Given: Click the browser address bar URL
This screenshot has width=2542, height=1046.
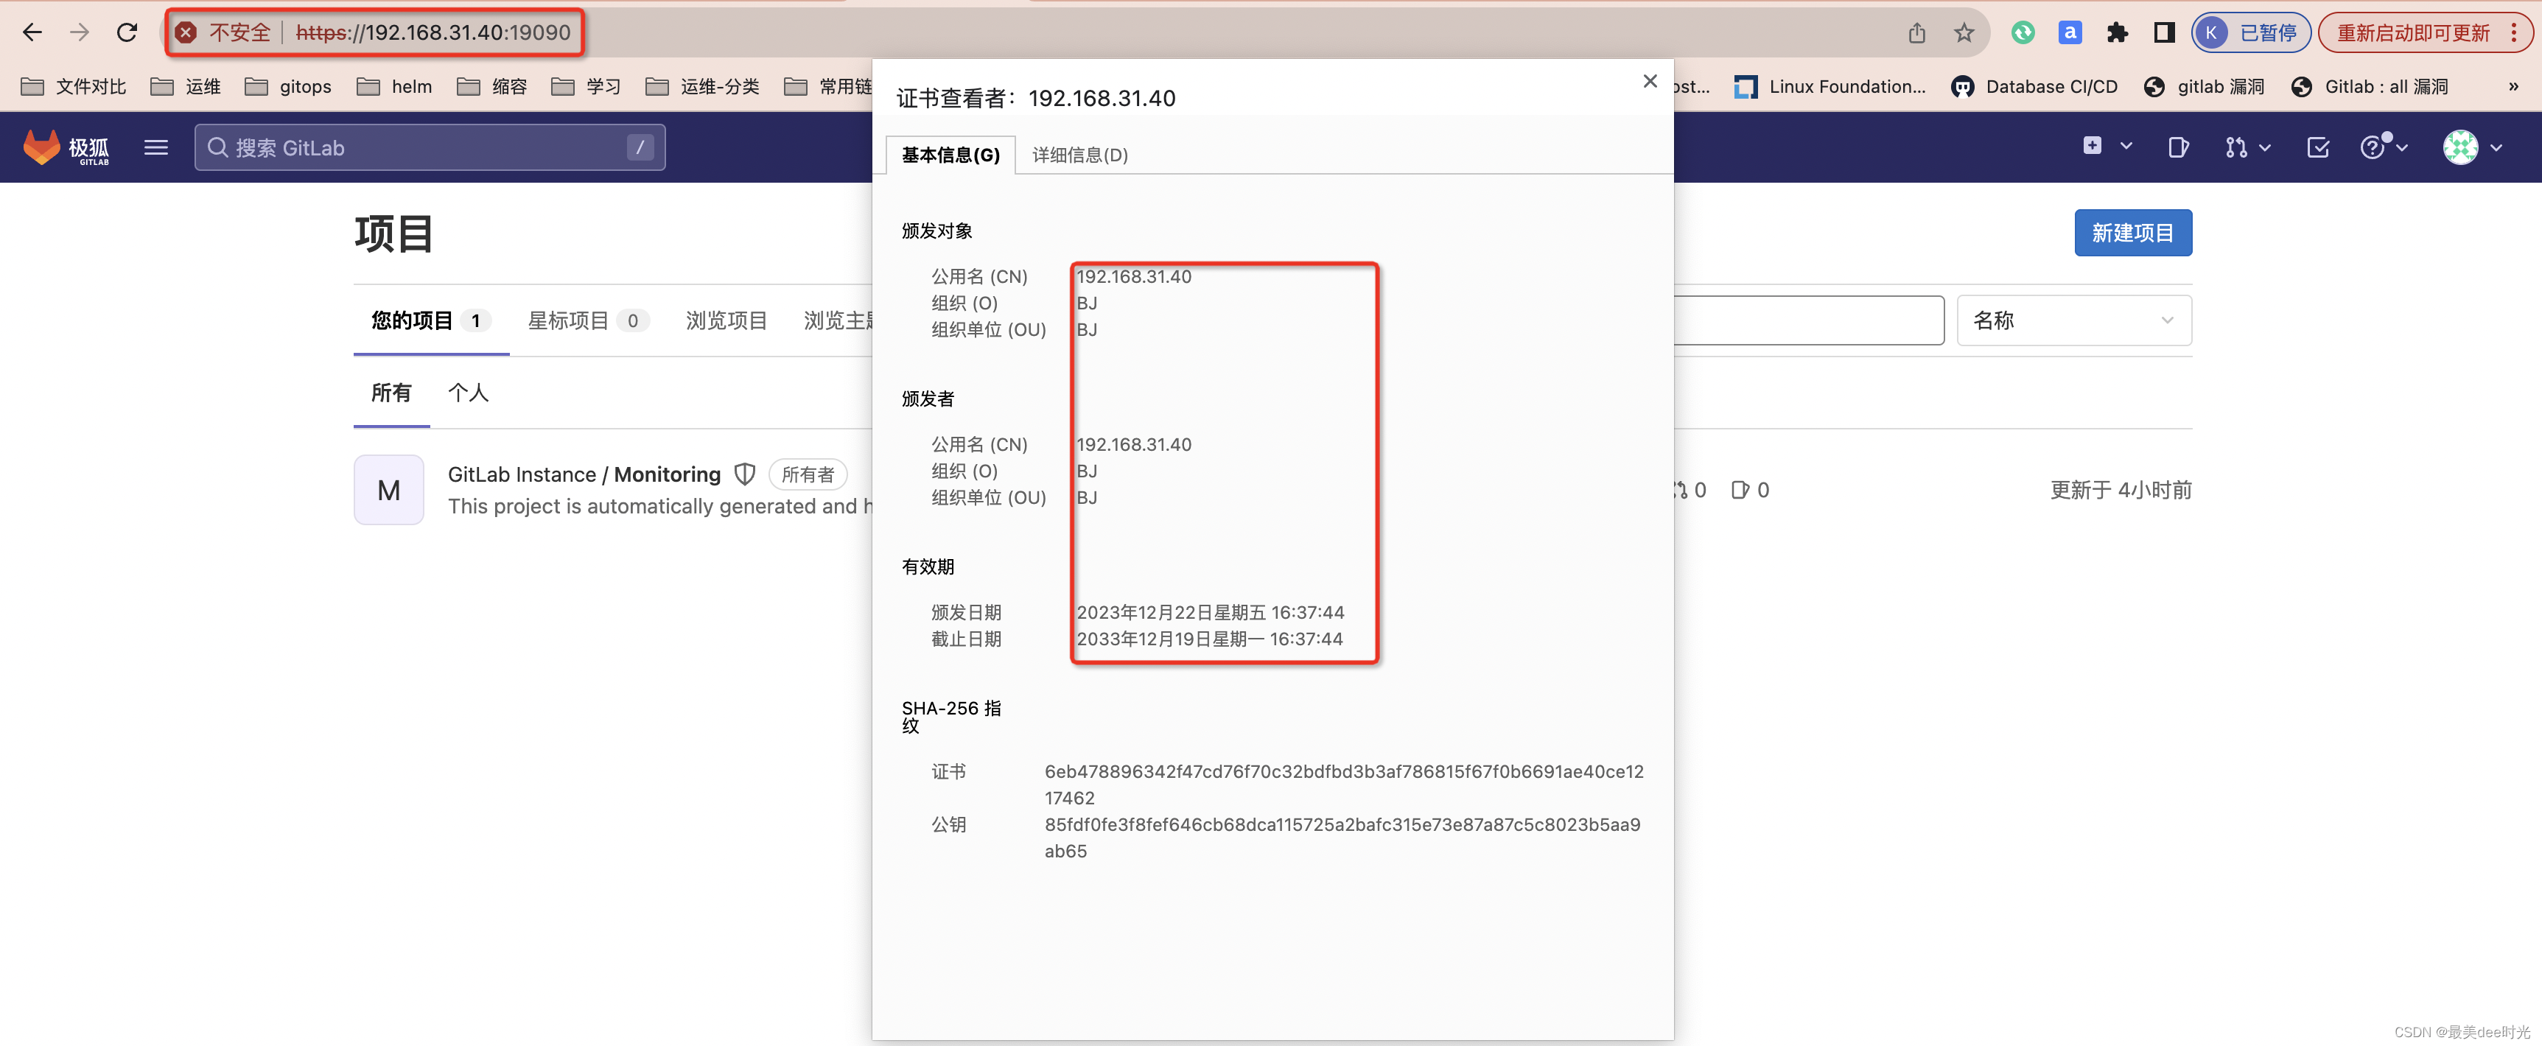Looking at the screenshot, I should coord(433,32).
